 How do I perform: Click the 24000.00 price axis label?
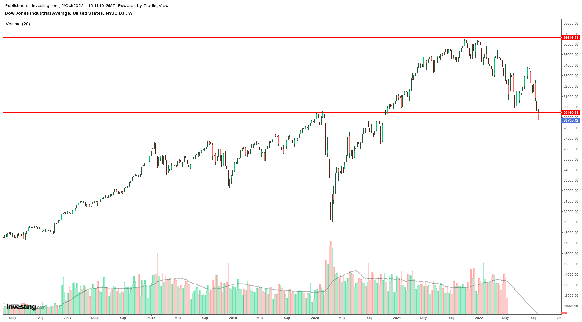pyautogui.click(x=571, y=170)
